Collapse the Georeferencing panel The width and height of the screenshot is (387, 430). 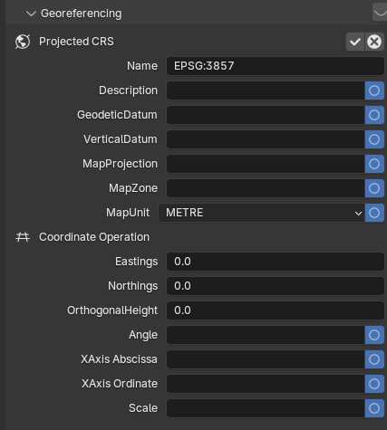tap(31, 14)
